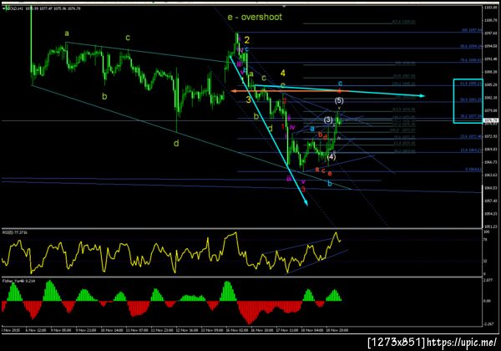Click the RSI(5) indicator label
The width and height of the screenshot is (501, 351).
pos(15,232)
